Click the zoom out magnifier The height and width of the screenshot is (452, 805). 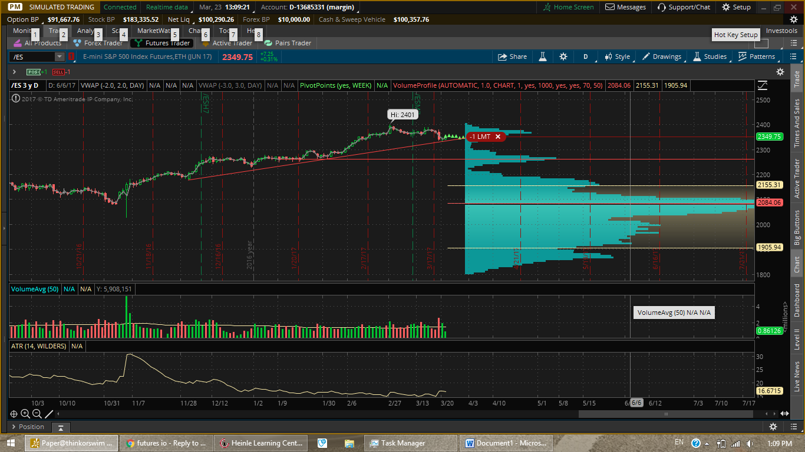pos(37,414)
